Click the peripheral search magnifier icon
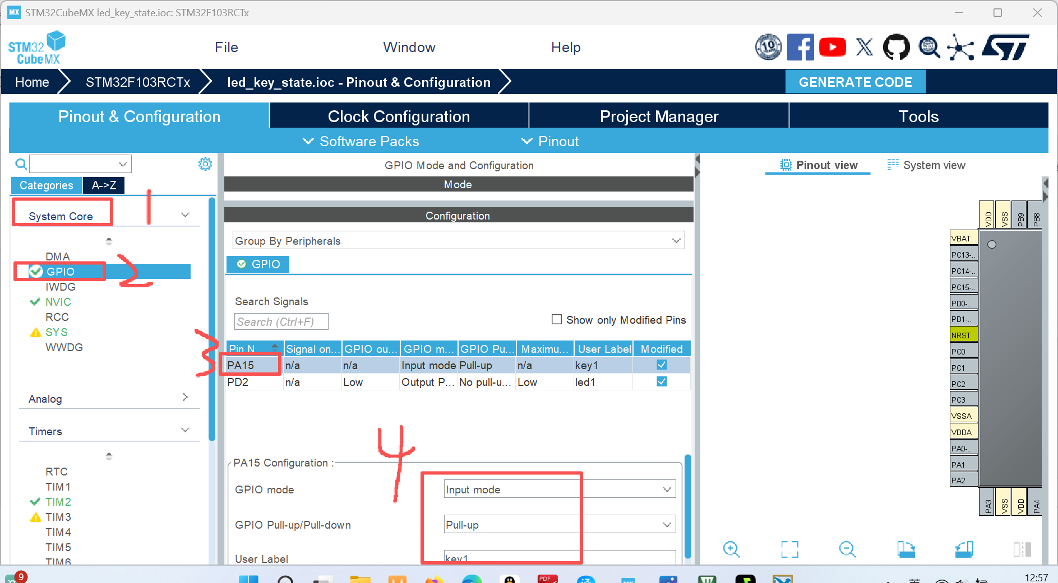 (21, 164)
